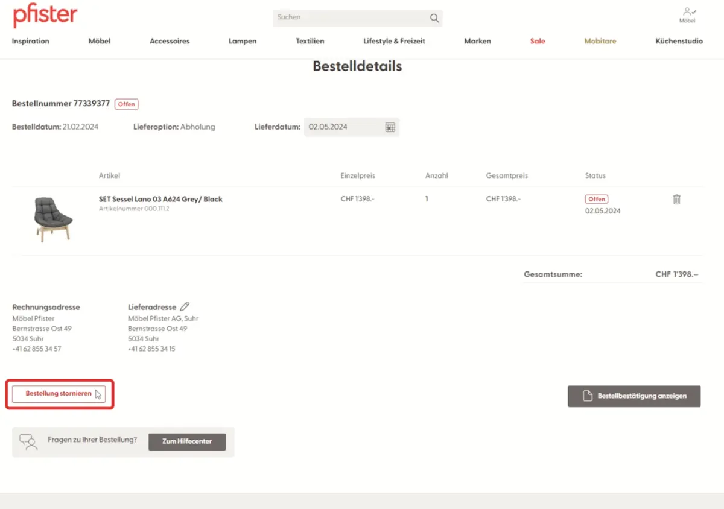Image resolution: width=724 pixels, height=509 pixels.
Task: Click into the Suchen search field
Action: pos(350,18)
